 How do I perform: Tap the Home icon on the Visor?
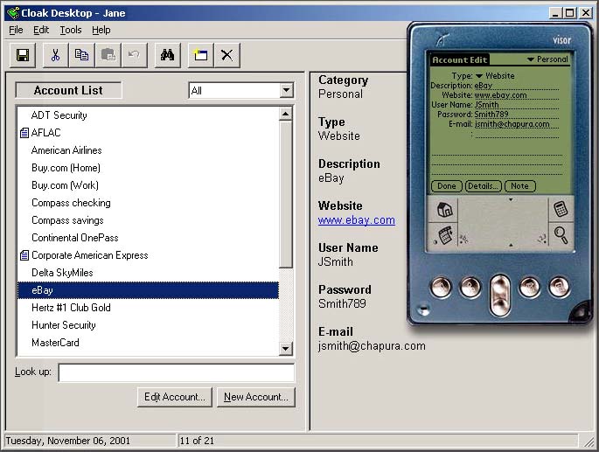point(444,209)
